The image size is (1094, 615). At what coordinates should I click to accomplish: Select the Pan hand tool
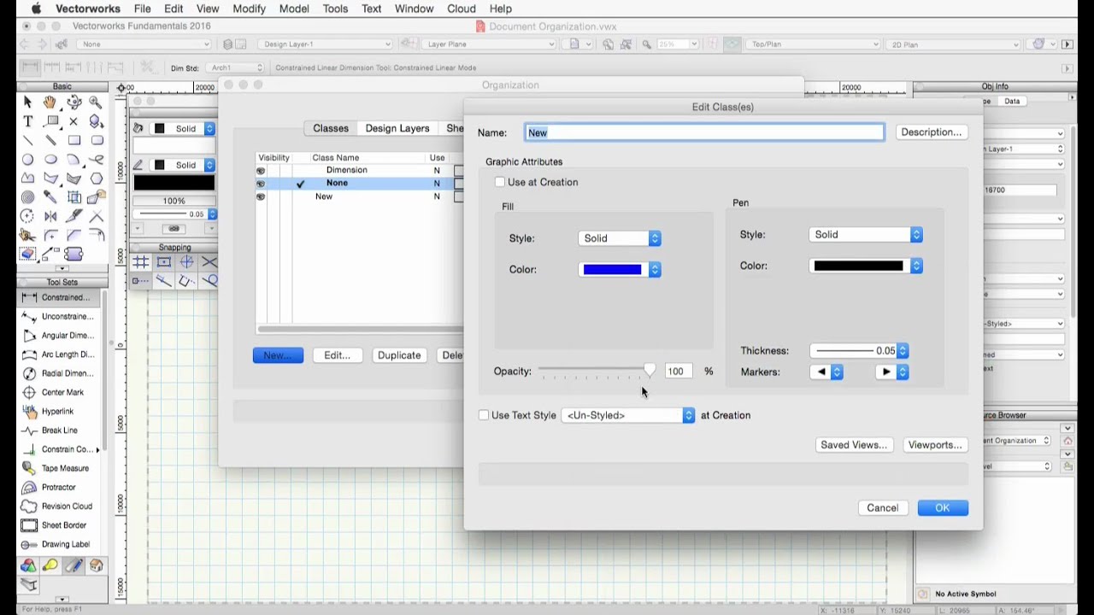point(50,102)
